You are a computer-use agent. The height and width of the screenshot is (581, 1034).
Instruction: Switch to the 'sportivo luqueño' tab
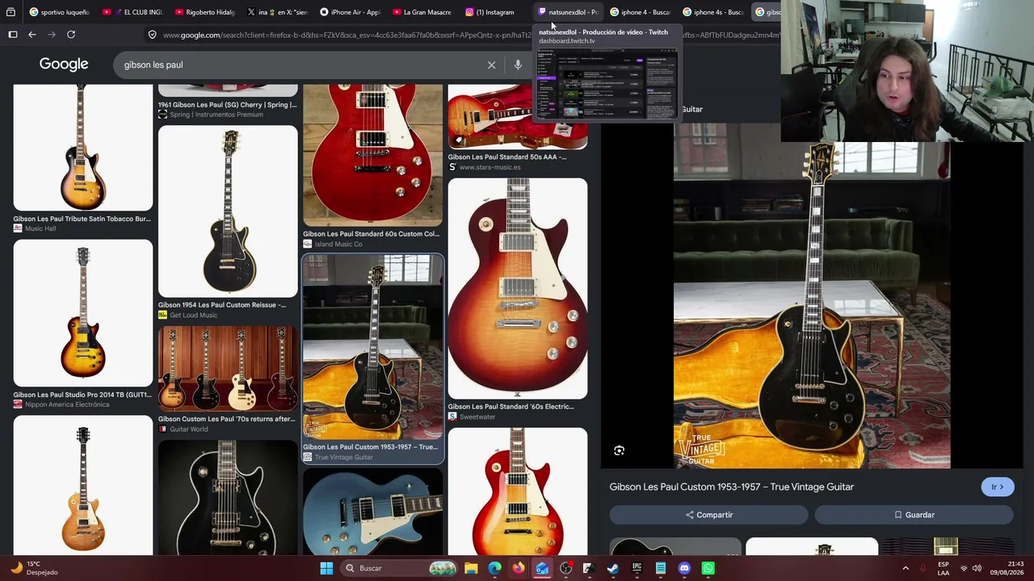pos(59,12)
